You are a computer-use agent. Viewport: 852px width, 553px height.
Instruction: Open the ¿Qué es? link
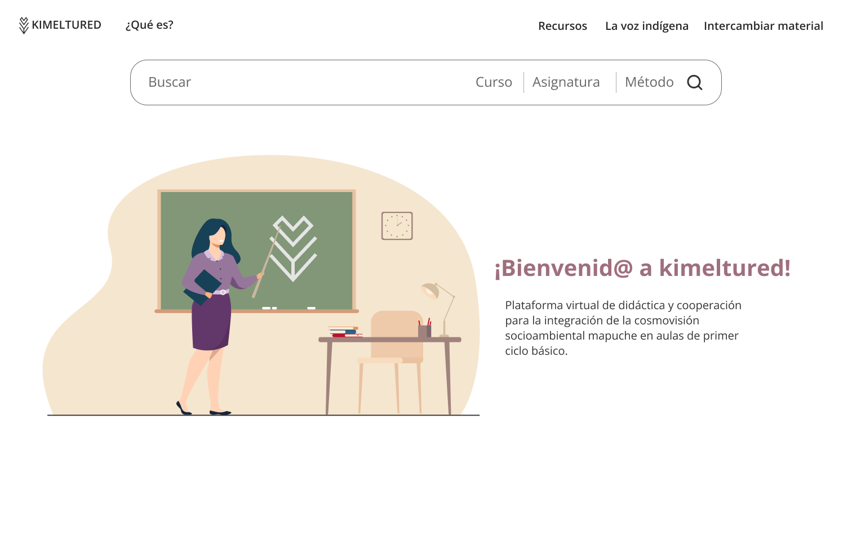[x=149, y=25]
